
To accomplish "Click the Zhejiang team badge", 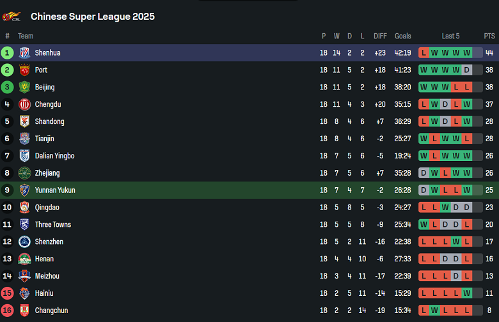I will tap(24, 173).
